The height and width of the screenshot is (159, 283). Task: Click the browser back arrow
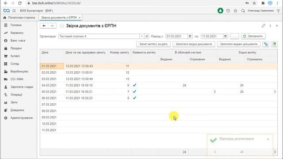[x=6, y=3]
